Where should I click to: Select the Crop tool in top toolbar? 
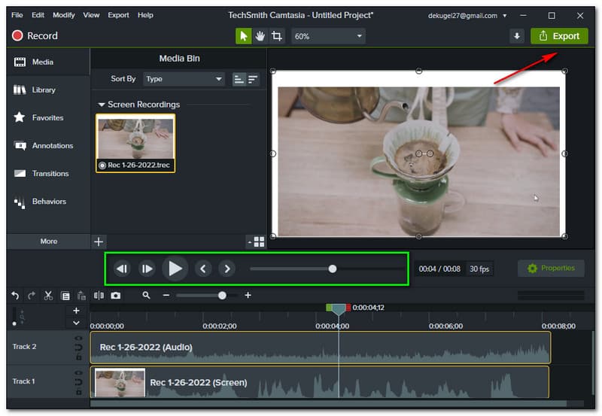277,36
